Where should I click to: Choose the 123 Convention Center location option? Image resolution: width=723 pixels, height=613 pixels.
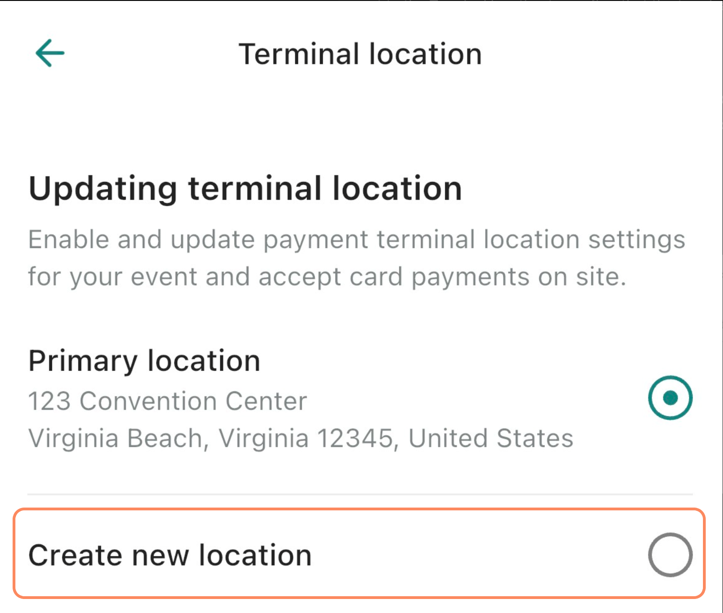pos(670,397)
